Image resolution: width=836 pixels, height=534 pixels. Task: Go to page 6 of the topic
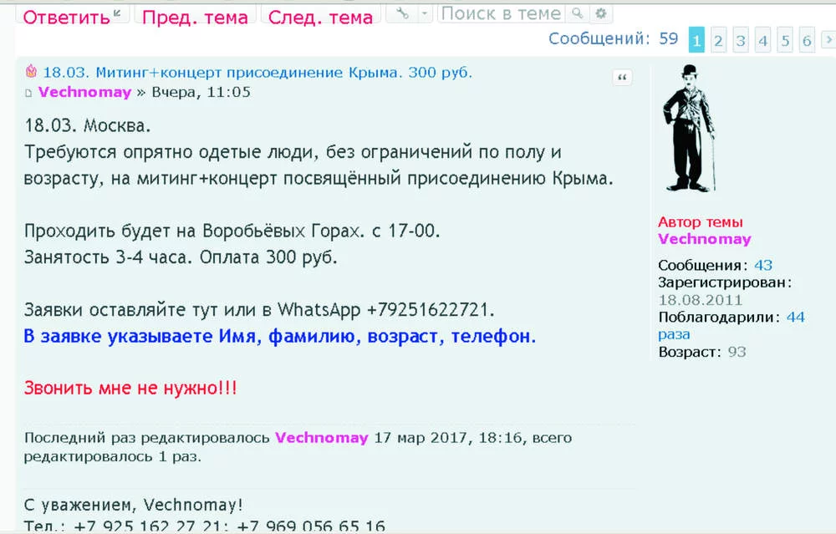tap(808, 40)
